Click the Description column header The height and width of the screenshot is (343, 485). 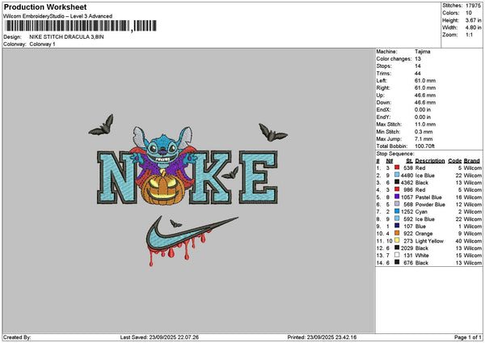(430, 161)
